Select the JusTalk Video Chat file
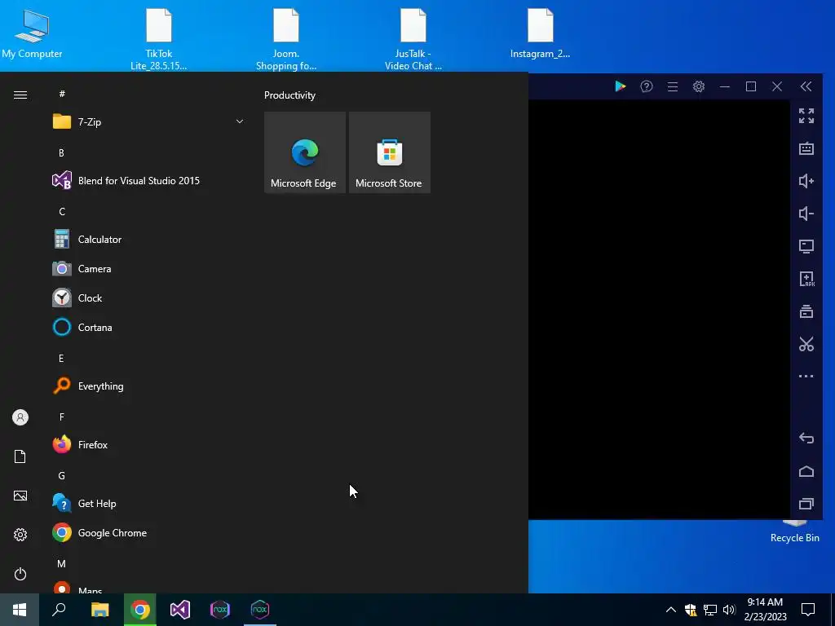835x626 pixels. tap(413, 39)
